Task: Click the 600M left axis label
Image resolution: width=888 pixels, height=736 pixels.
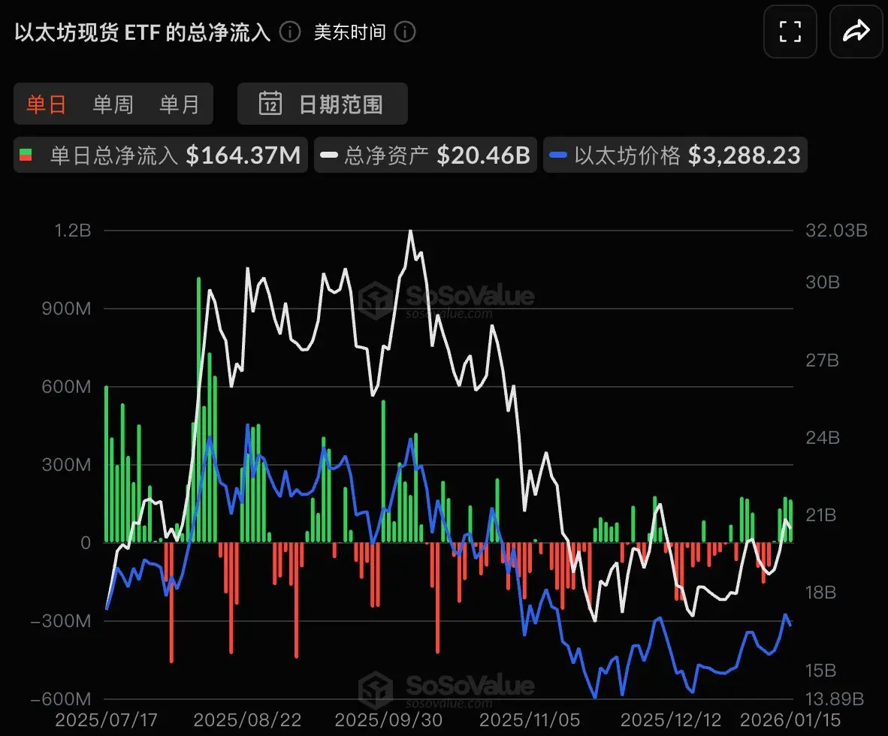Action: pyautogui.click(x=66, y=387)
